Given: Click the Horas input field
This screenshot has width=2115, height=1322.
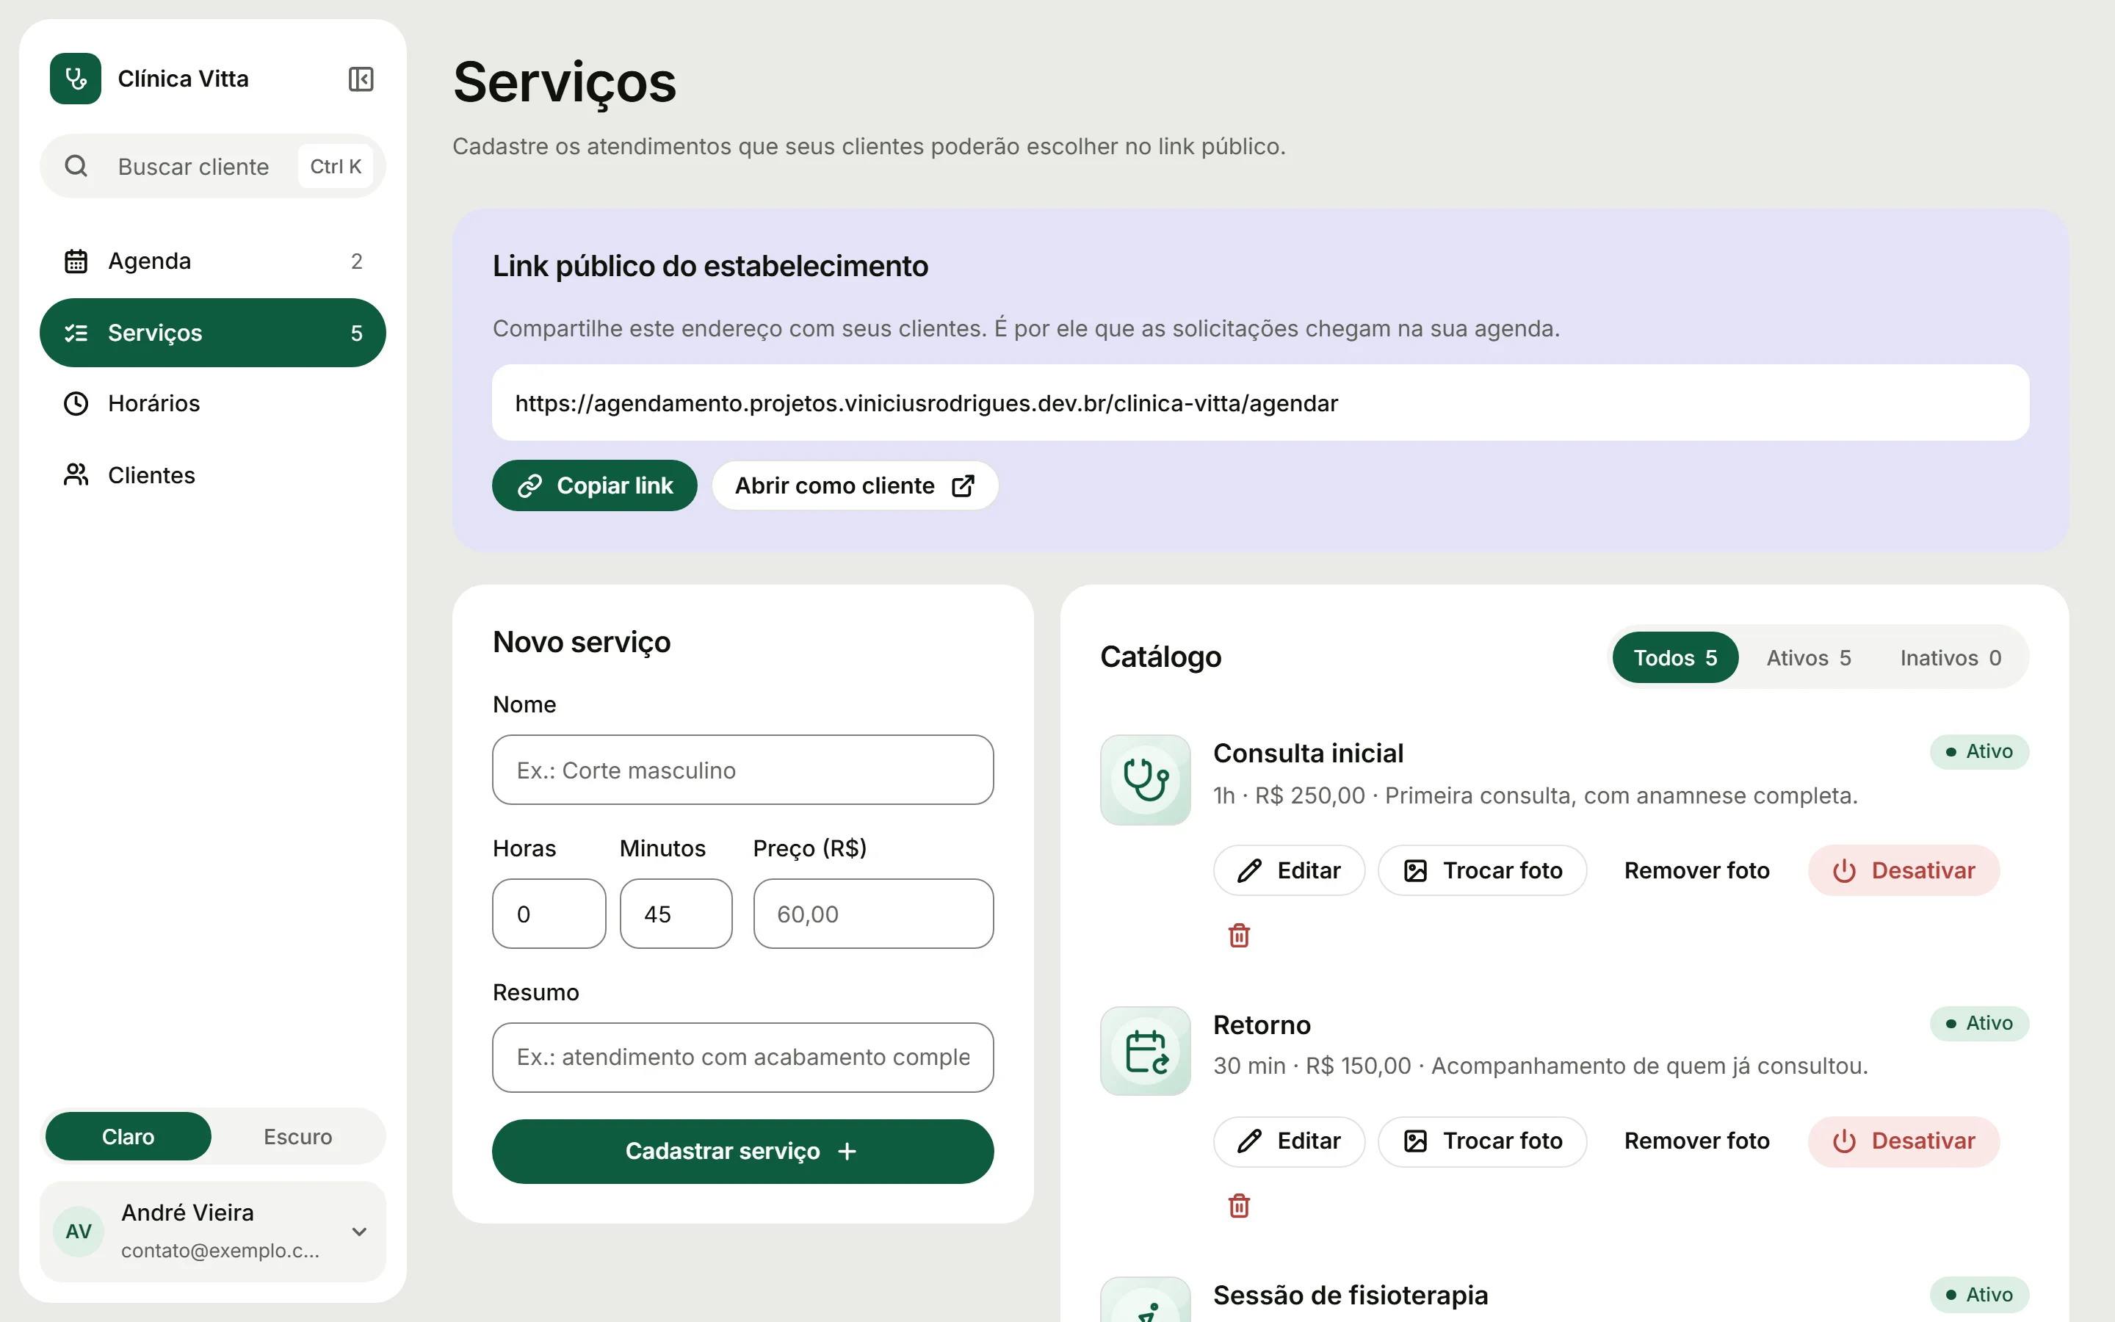Looking at the screenshot, I should [x=549, y=914].
